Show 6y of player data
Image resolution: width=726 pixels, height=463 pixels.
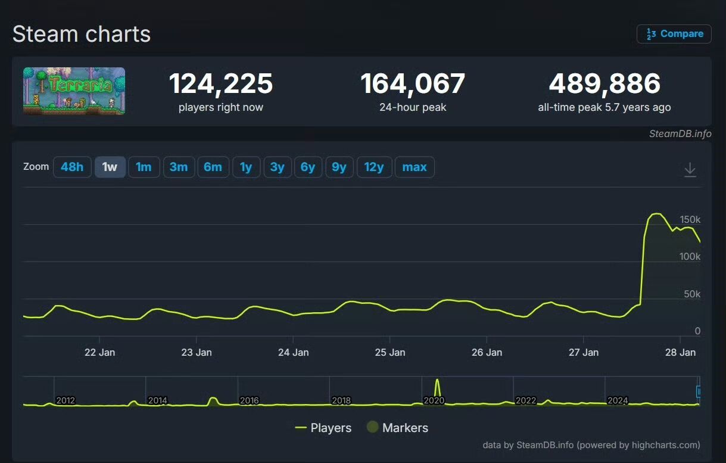[x=308, y=167]
